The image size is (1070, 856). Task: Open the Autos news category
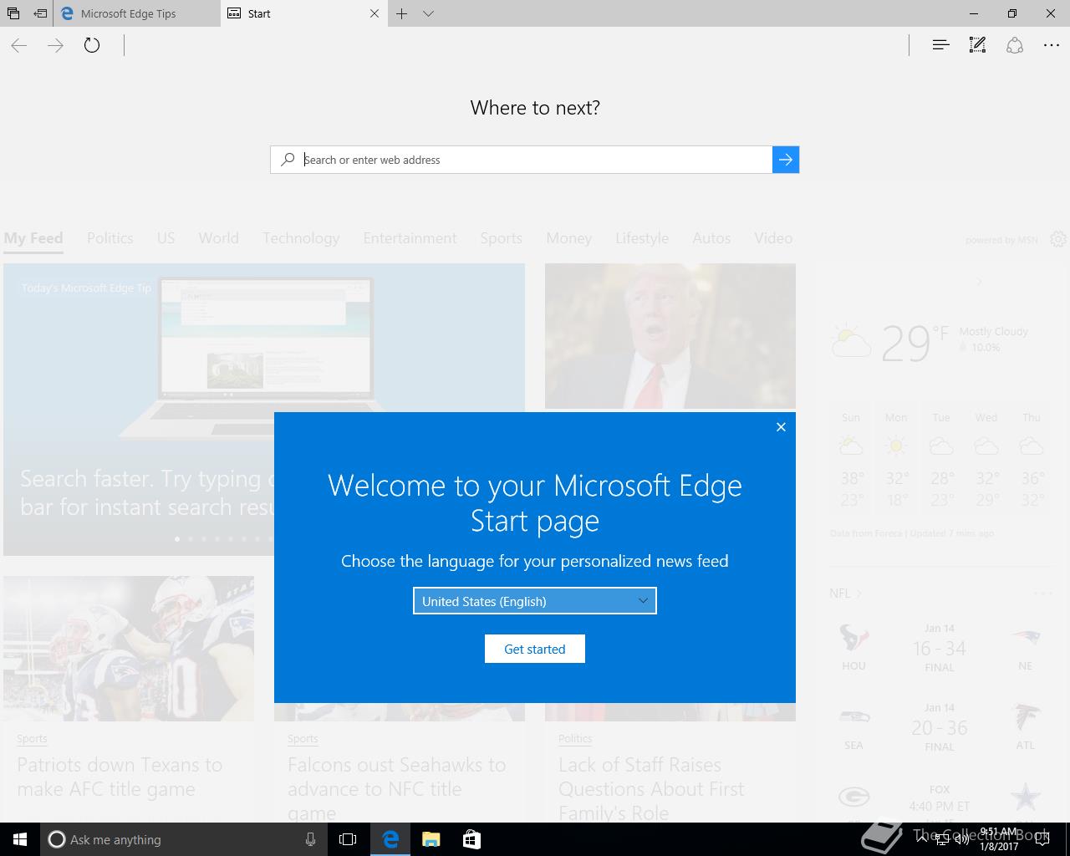(x=711, y=238)
